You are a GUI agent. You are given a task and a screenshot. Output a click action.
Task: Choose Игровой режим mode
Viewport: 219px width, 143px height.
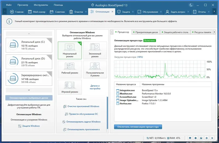point(70,87)
